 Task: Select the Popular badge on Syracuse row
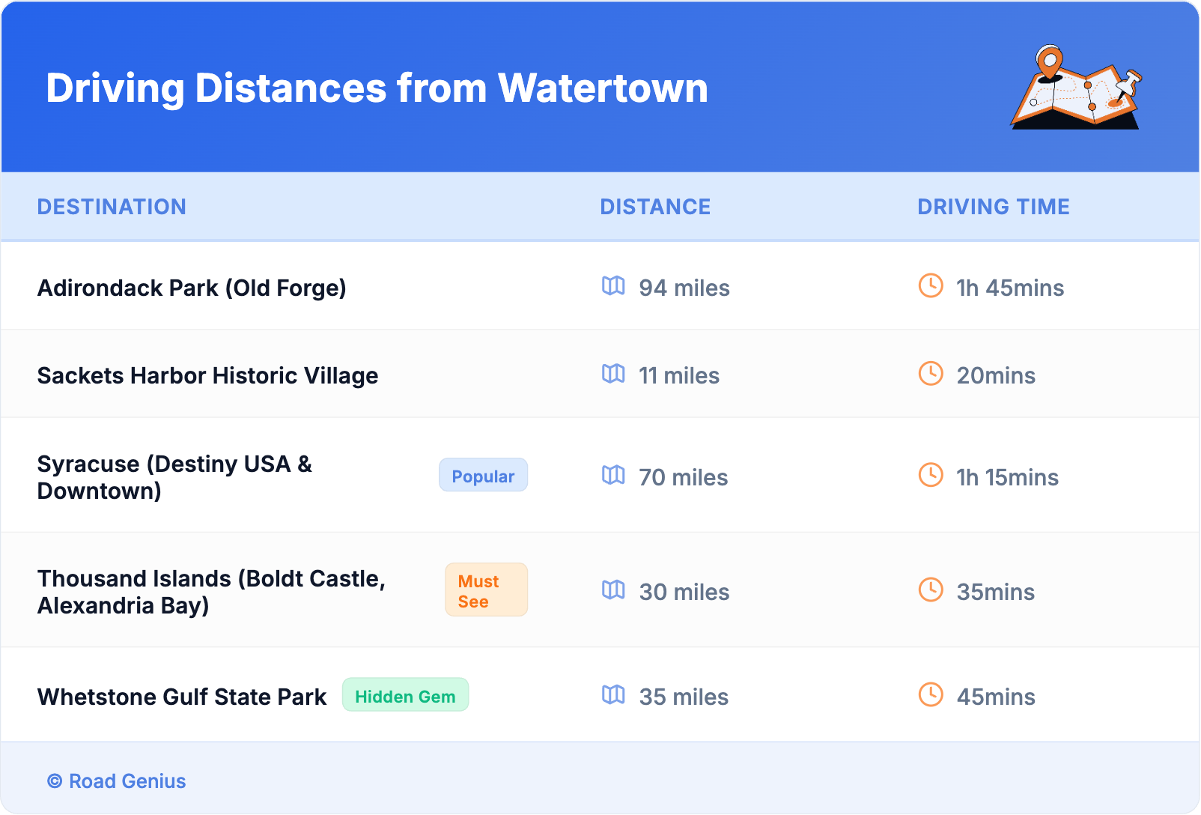(x=483, y=476)
